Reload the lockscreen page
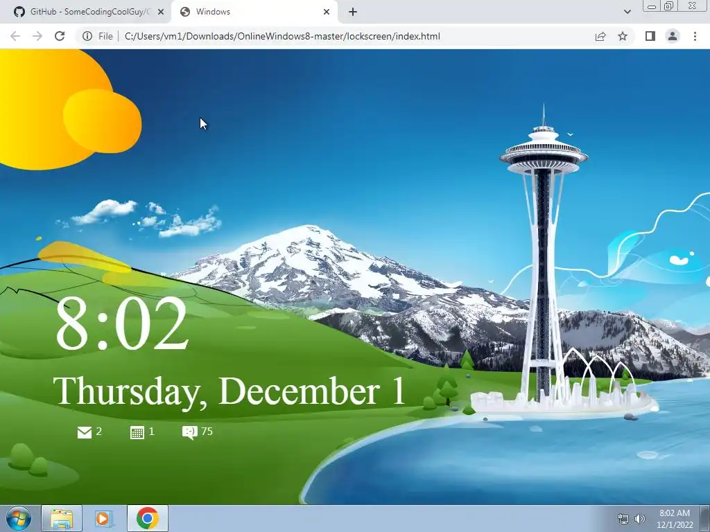This screenshot has height=532, width=710. tap(60, 36)
